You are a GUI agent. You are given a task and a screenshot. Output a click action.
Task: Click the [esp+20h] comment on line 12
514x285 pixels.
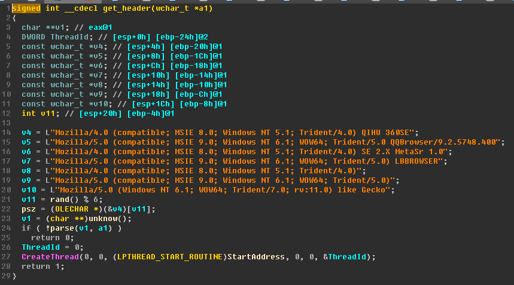101,114
